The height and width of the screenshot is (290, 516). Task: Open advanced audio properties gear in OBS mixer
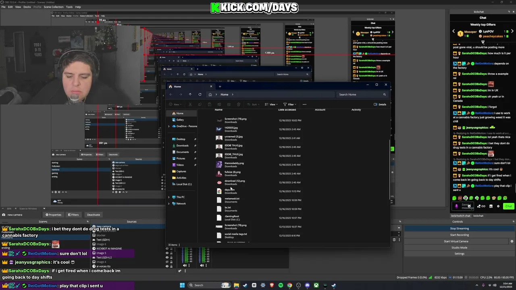click(180, 271)
